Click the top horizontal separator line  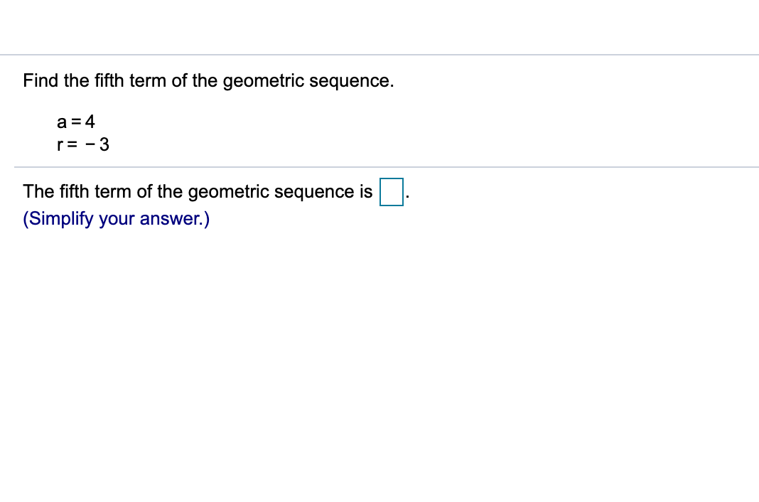click(379, 55)
